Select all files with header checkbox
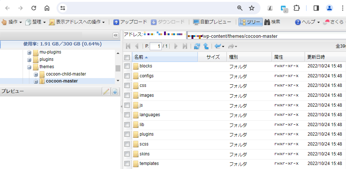 pos(127,58)
